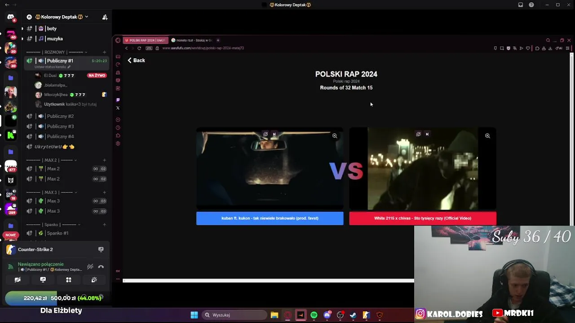Go back in browser history
The height and width of the screenshot is (323, 575).
pos(126,48)
